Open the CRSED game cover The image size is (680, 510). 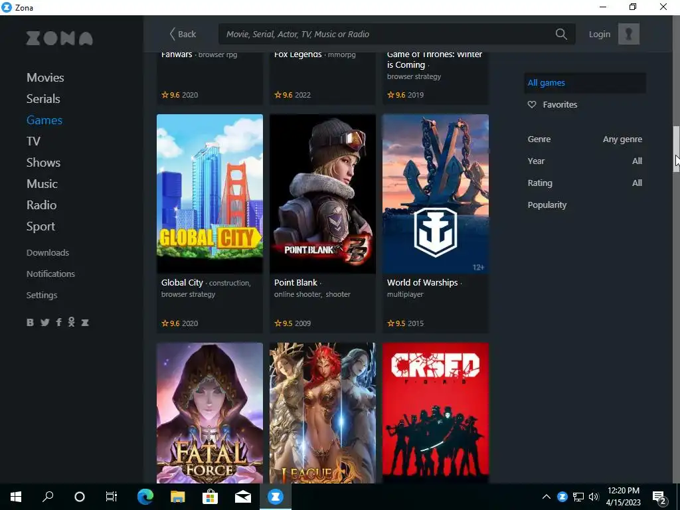[x=436, y=413]
